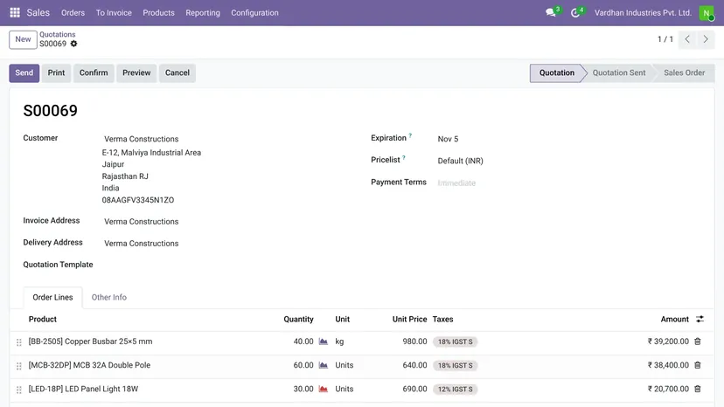Select the Order Lines tab
724x407 pixels.
coord(52,297)
